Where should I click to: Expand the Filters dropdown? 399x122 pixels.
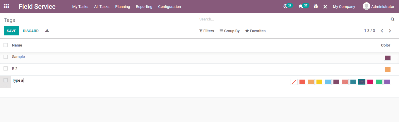coord(207,31)
